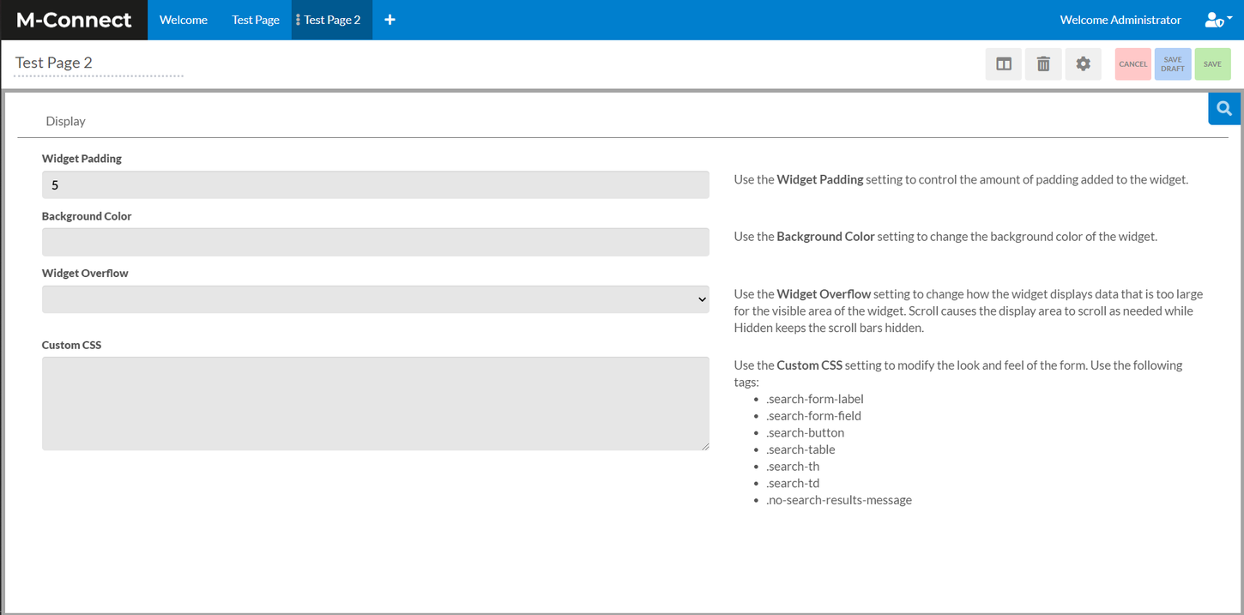Switch to the Welcome tab
This screenshot has width=1244, height=615.
pyautogui.click(x=183, y=19)
